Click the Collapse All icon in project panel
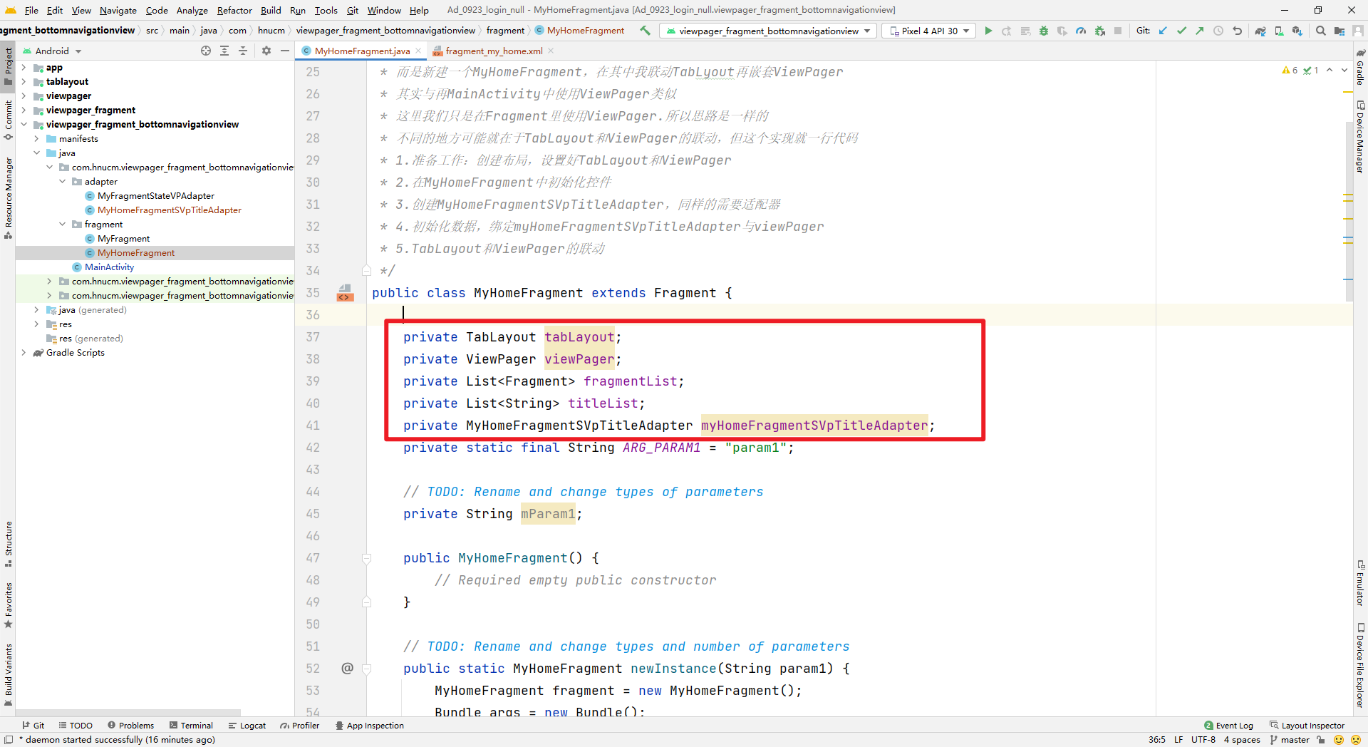This screenshot has width=1368, height=747. click(243, 51)
